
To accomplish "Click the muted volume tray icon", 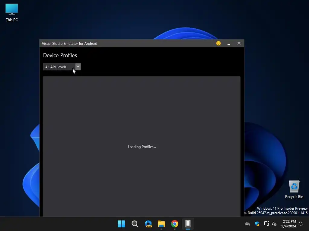I will 274,224.
